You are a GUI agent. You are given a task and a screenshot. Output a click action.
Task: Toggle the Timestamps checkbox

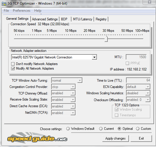tap(117, 115)
